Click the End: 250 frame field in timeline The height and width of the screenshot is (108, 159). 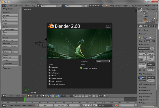click(61, 105)
